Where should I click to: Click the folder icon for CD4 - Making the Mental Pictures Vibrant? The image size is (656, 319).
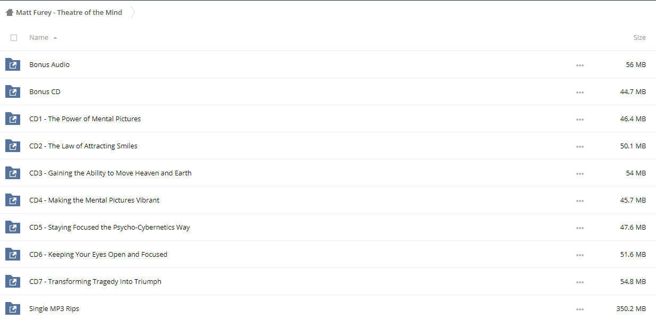(13, 200)
